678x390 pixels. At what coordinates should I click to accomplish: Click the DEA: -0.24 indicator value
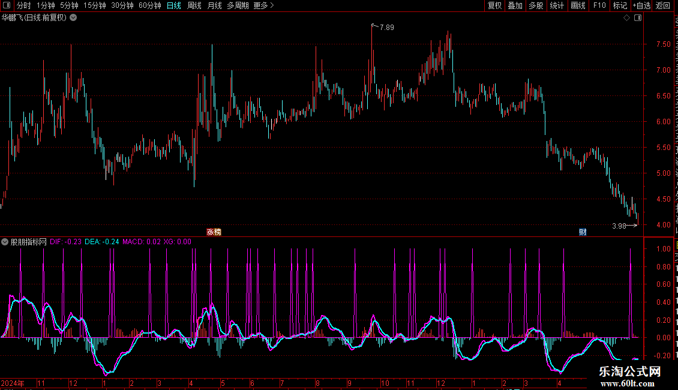tap(101, 242)
